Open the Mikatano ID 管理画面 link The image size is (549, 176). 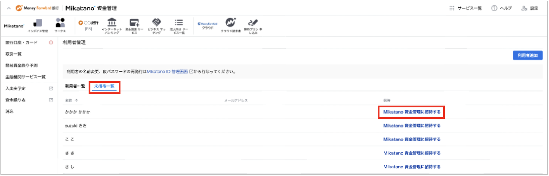pos(167,72)
